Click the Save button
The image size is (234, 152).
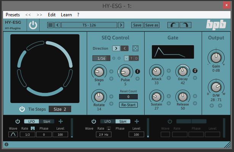pos(137,25)
